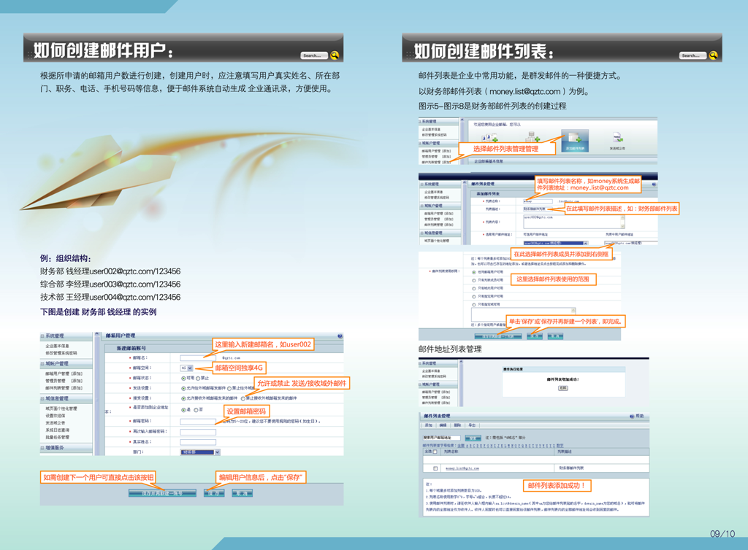
Task: Tick the 全选 checkbox in list header
Action: [x=435, y=452]
